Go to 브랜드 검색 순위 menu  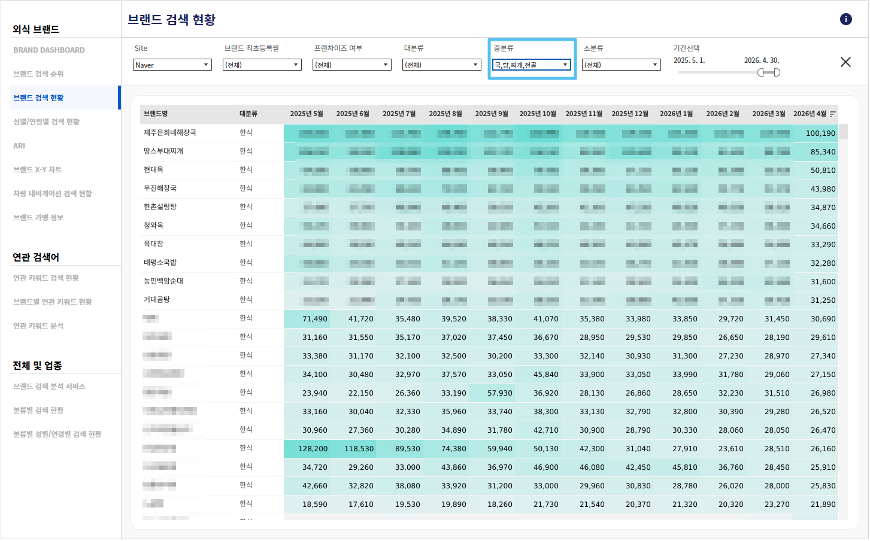(38, 74)
